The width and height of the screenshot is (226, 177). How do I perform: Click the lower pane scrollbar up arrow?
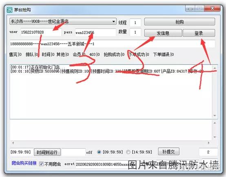tap(215, 123)
